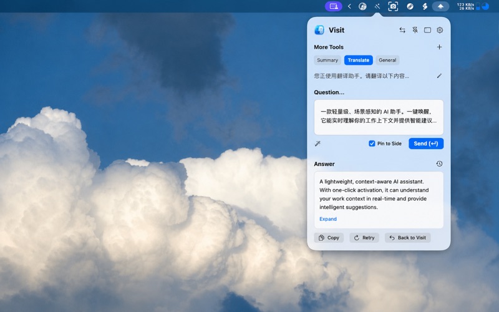Viewport: 499px width, 312px height.
Task: Click the blue pie chart menu bar icon
Action: pos(485,6)
